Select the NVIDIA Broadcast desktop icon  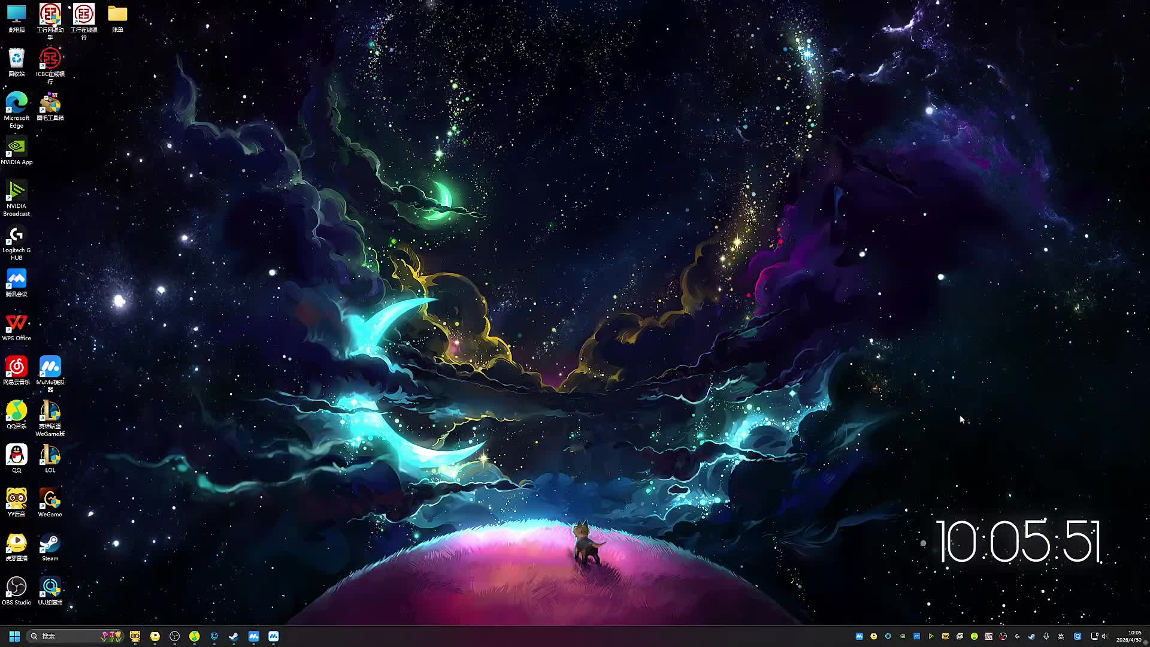16,192
